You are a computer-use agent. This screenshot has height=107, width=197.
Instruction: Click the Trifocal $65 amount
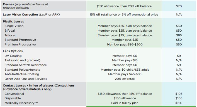179,35
